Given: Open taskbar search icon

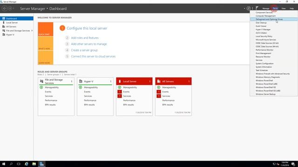Looking at the screenshot, I should 11,164.
